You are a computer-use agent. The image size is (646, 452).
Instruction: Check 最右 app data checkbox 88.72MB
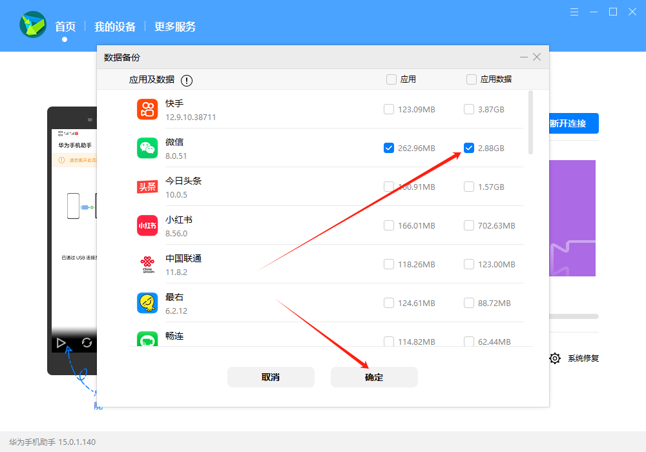pos(469,303)
